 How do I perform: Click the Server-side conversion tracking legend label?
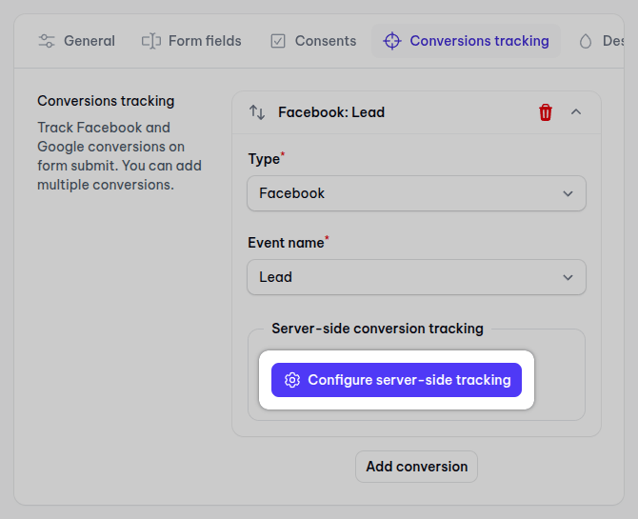377,329
